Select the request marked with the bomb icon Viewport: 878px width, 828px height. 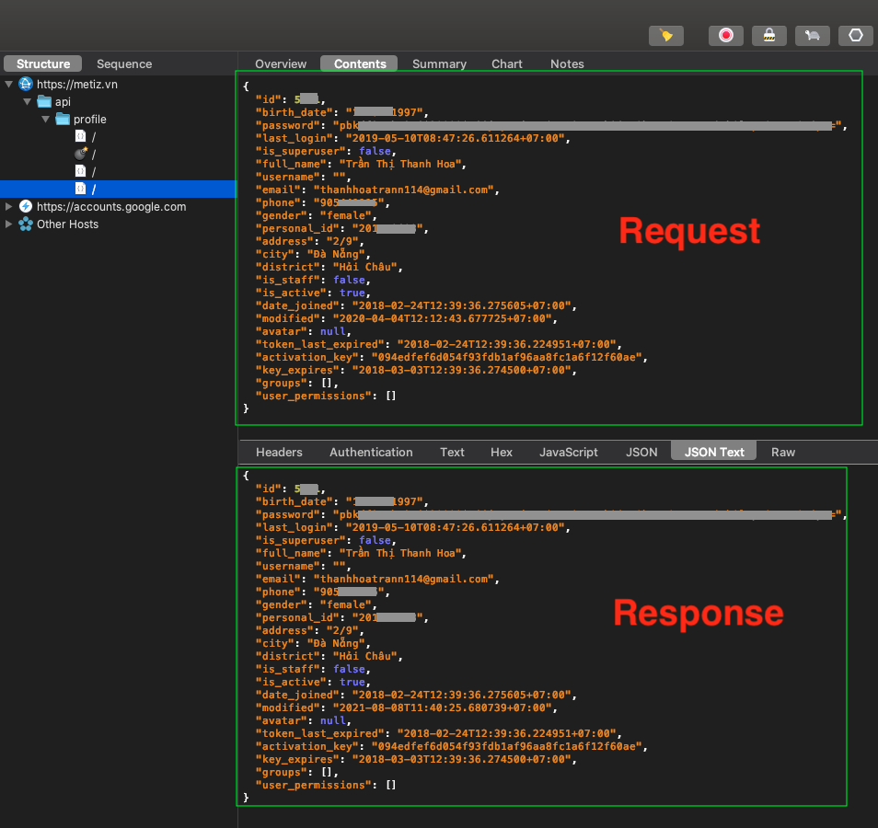[81, 154]
